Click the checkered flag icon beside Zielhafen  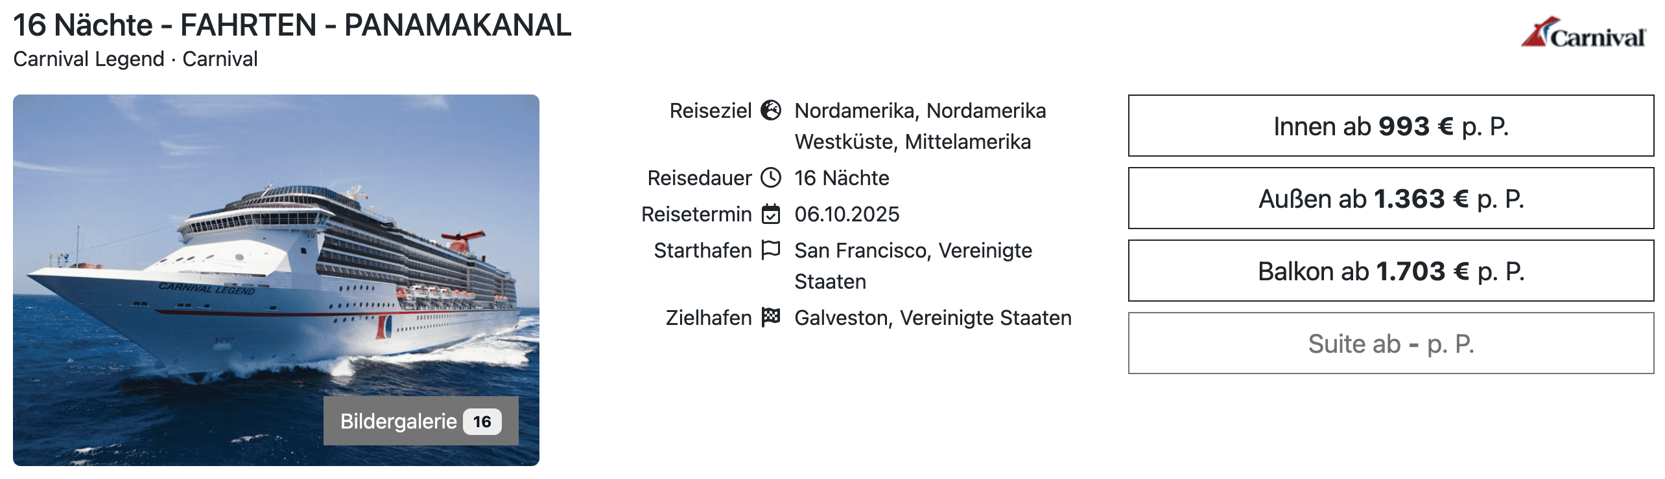[770, 317]
